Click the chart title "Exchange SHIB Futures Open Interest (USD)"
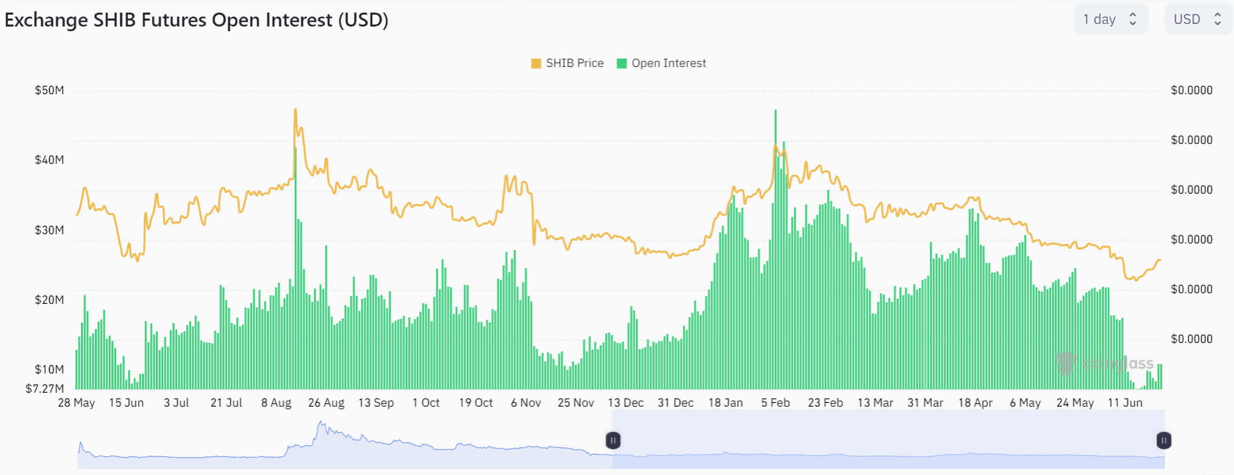1234x475 pixels. pos(196,20)
